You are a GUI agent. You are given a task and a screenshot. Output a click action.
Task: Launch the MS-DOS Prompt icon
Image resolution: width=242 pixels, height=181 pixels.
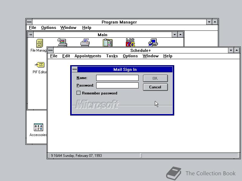pyautogui.click(x=130, y=42)
